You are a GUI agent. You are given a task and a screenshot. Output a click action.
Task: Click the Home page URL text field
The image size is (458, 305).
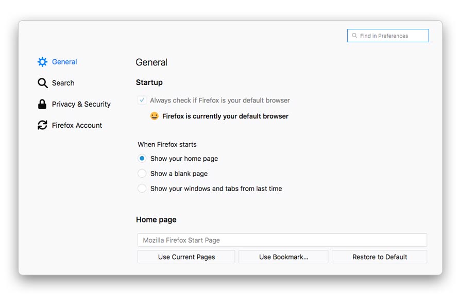coord(282,240)
